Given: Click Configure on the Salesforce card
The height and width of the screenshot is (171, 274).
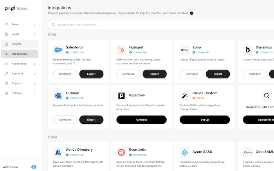Looking at the screenshot, I should click(65, 74).
